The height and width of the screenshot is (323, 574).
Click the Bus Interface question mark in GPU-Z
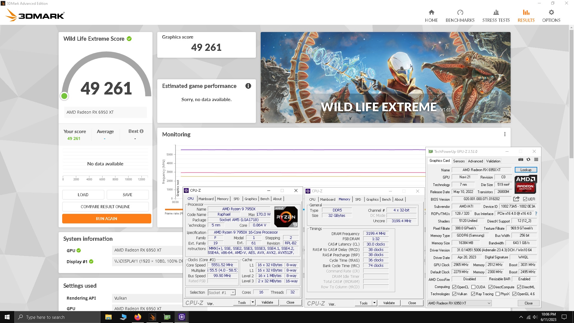pyautogui.click(x=536, y=214)
